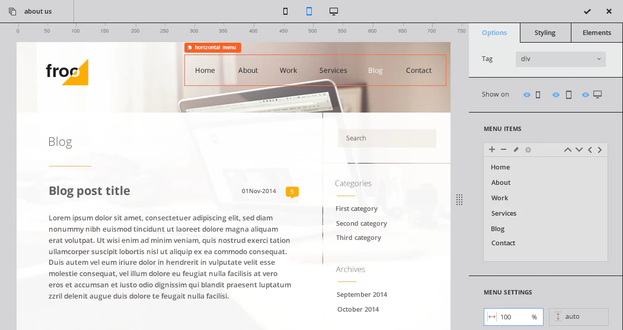Open the Tag dropdown showing div
The width and height of the screenshot is (623, 330).
pos(561,59)
